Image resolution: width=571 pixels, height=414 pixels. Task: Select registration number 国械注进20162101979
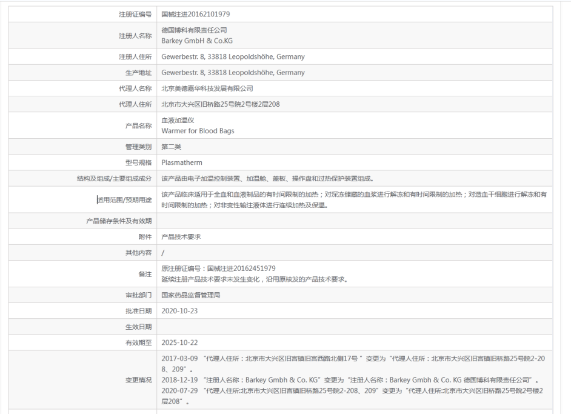196,14
